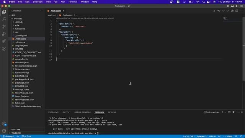Open the Terminal menu

tap(73, 2)
